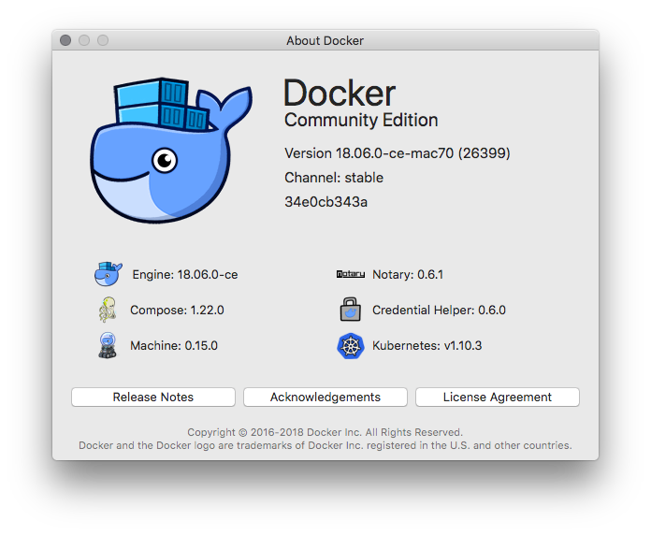This screenshot has width=651, height=535.
Task: Click the "About Docker" window title
Action: pos(325,40)
